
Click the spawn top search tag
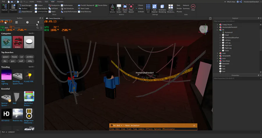pyautogui.click(x=6, y=57)
